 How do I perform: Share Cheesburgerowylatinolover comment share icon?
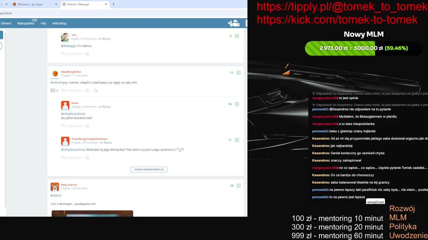tap(87, 157)
